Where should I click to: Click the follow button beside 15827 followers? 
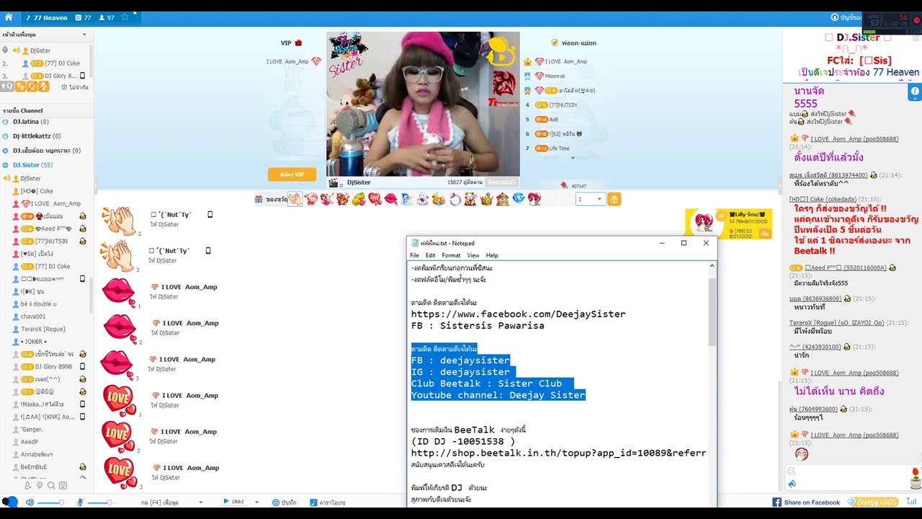pyautogui.click(x=501, y=182)
